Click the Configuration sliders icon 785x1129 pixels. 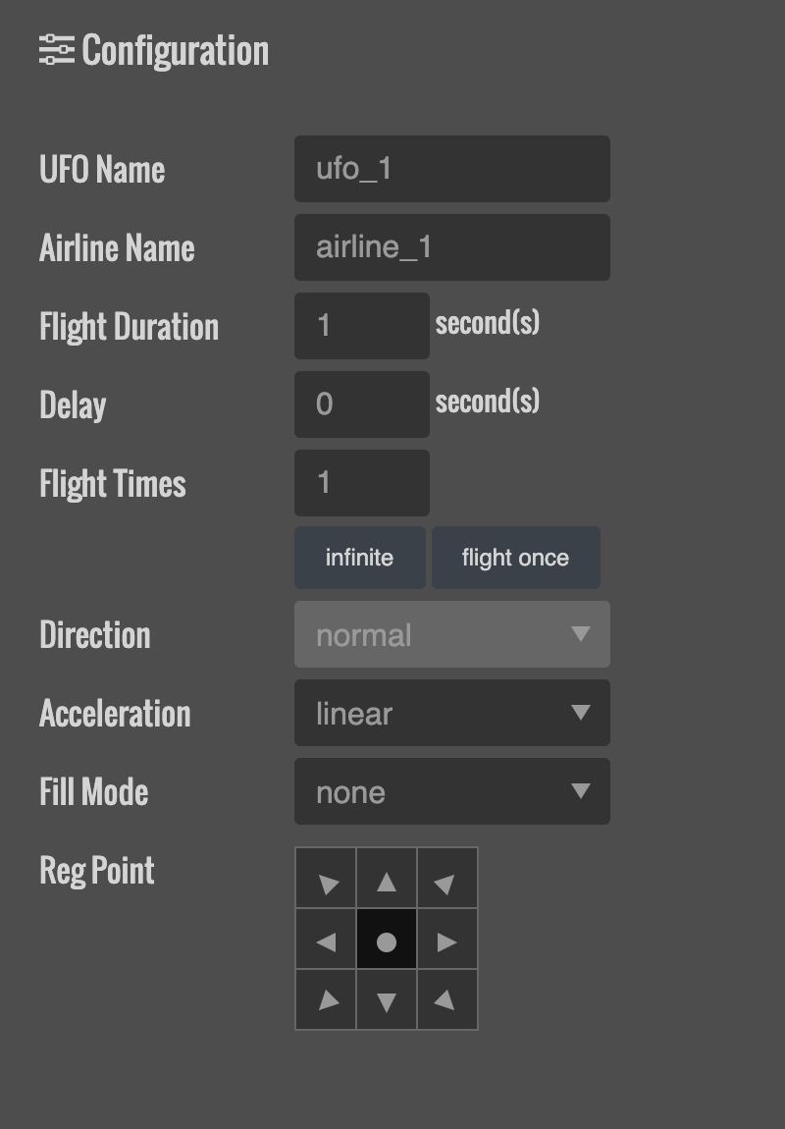(x=57, y=50)
